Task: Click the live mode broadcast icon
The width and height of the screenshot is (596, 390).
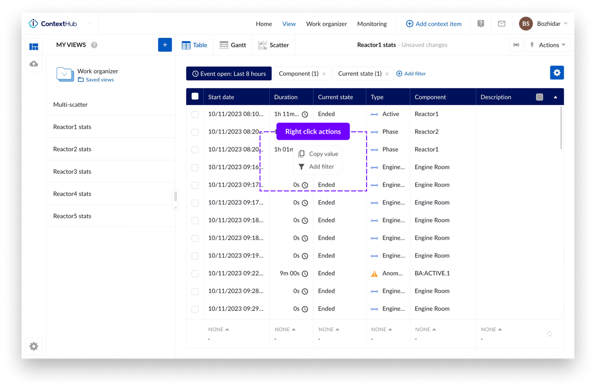Action: 516,45
